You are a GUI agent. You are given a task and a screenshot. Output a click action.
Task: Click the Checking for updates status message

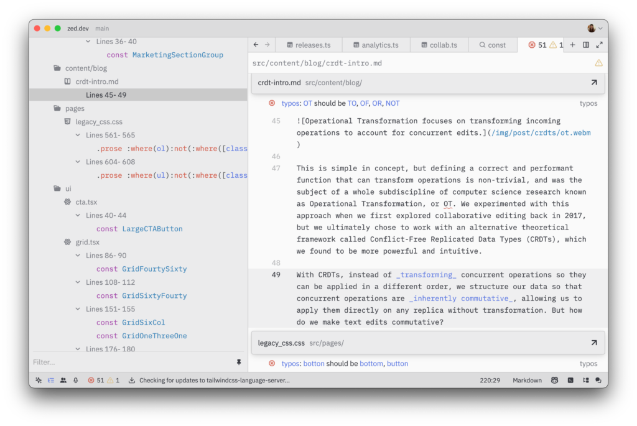point(215,380)
